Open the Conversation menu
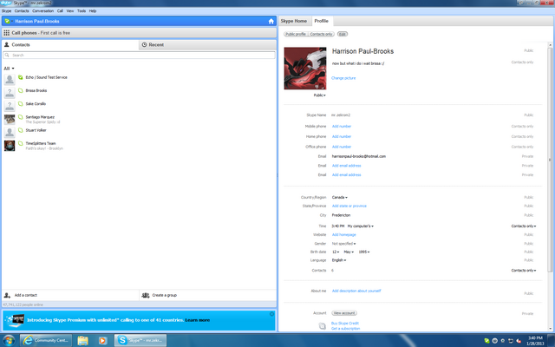 [x=42, y=11]
